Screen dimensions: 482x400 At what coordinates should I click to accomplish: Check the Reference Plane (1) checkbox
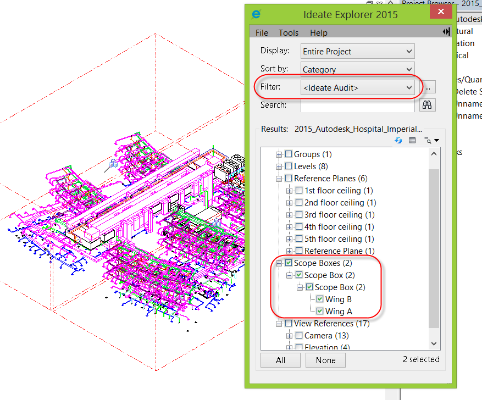299,251
